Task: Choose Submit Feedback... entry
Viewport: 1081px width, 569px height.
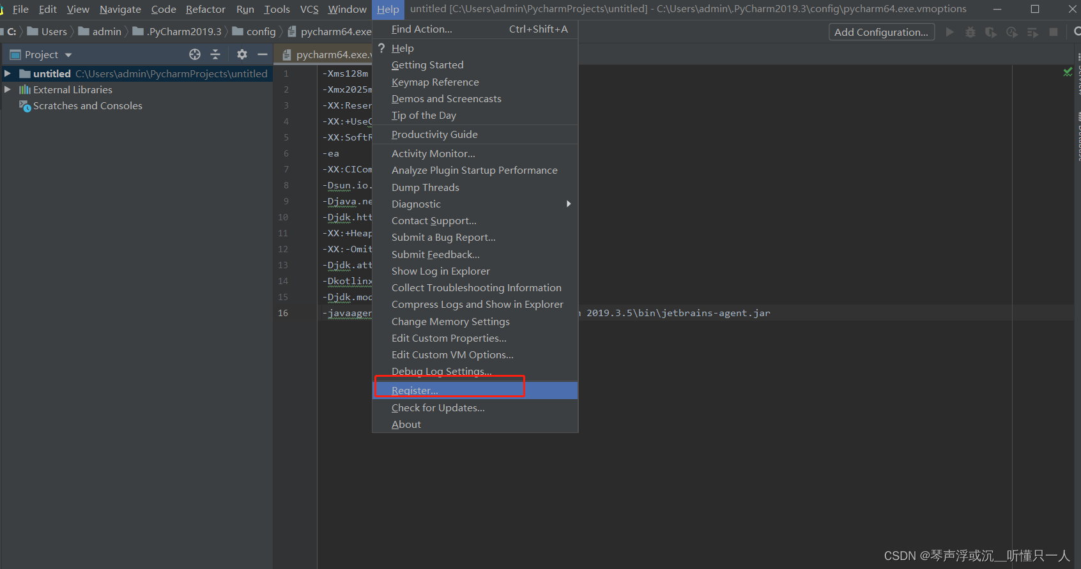Action: [475, 254]
